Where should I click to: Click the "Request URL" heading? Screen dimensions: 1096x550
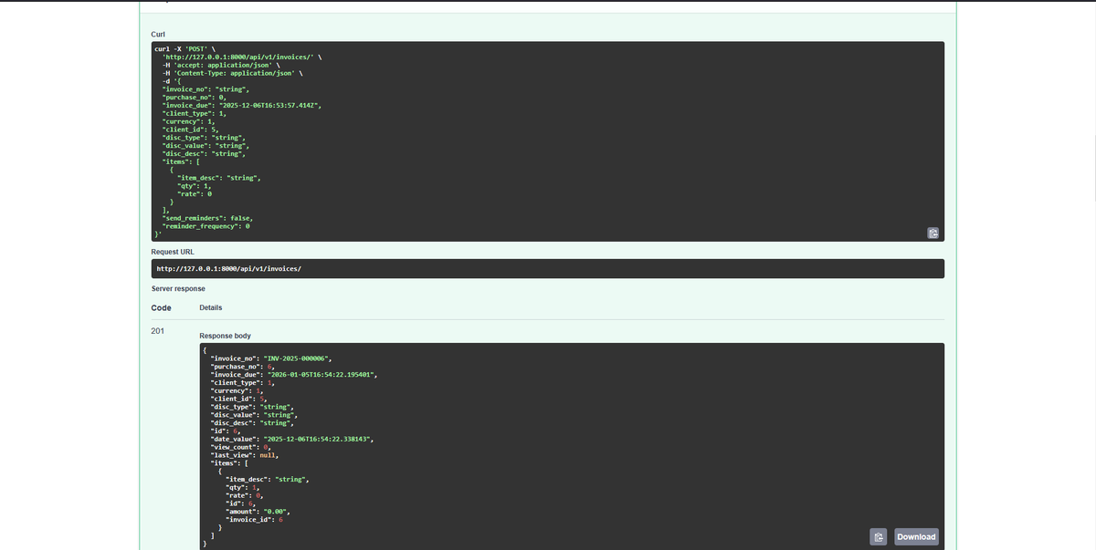[x=172, y=251]
